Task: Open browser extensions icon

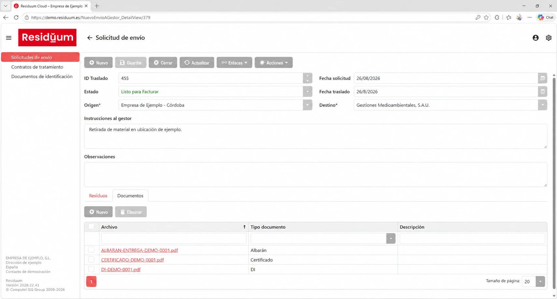Action: 497,18
